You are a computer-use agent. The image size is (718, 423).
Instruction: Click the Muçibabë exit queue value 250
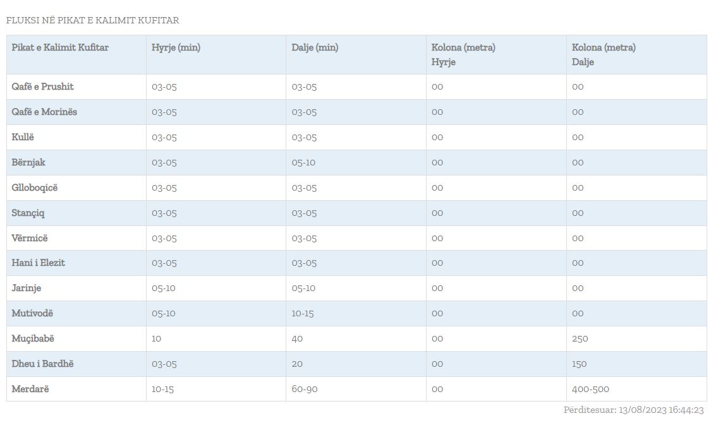tap(580, 338)
